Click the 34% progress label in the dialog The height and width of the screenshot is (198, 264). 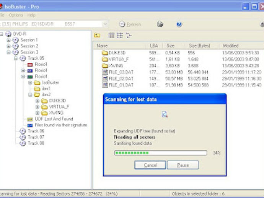coord(217,153)
